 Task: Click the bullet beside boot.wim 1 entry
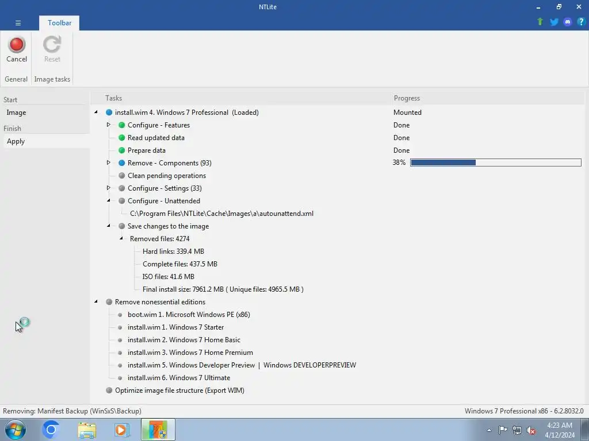(120, 315)
